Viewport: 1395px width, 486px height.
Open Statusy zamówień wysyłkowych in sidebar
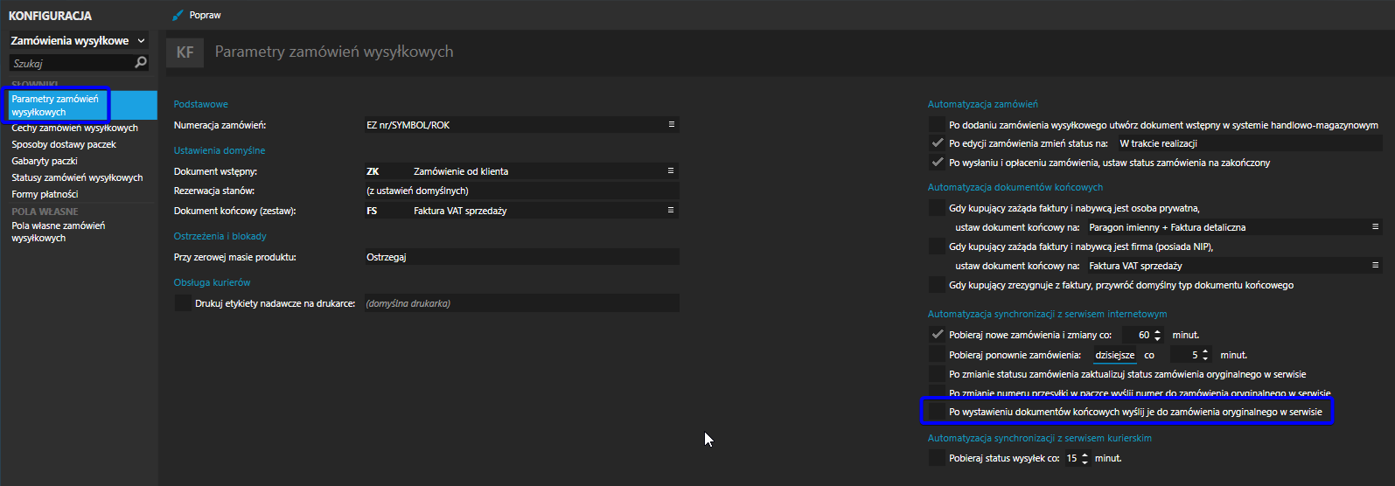coord(77,177)
